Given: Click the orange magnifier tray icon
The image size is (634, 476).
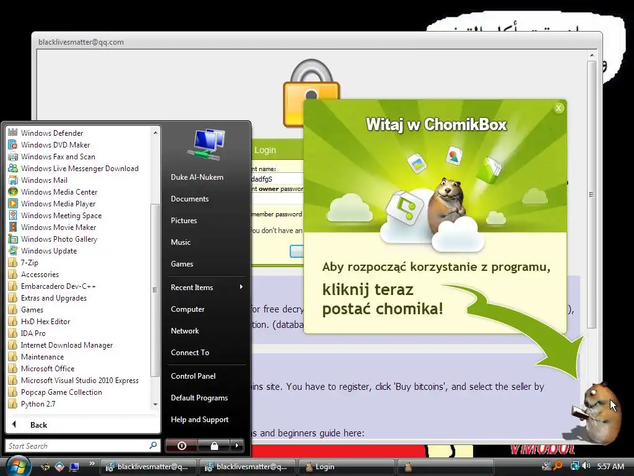Looking at the screenshot, I should pyautogui.click(x=558, y=466).
